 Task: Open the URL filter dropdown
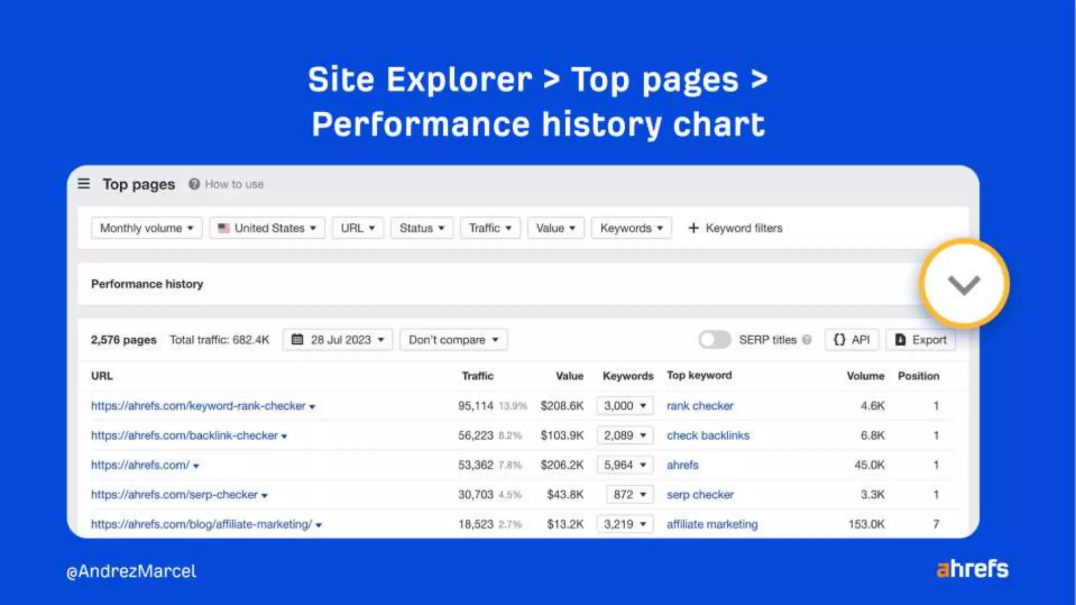coord(358,228)
